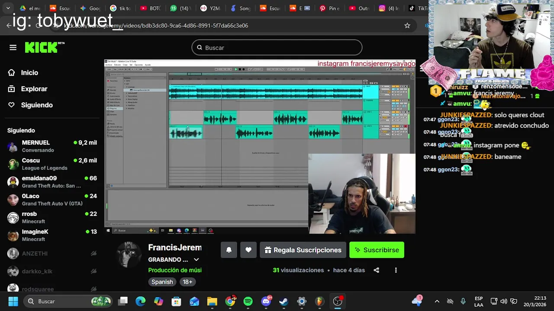The height and width of the screenshot is (311, 554).
Task: Open OBS Studio from the taskbar
Action: [x=338, y=301]
